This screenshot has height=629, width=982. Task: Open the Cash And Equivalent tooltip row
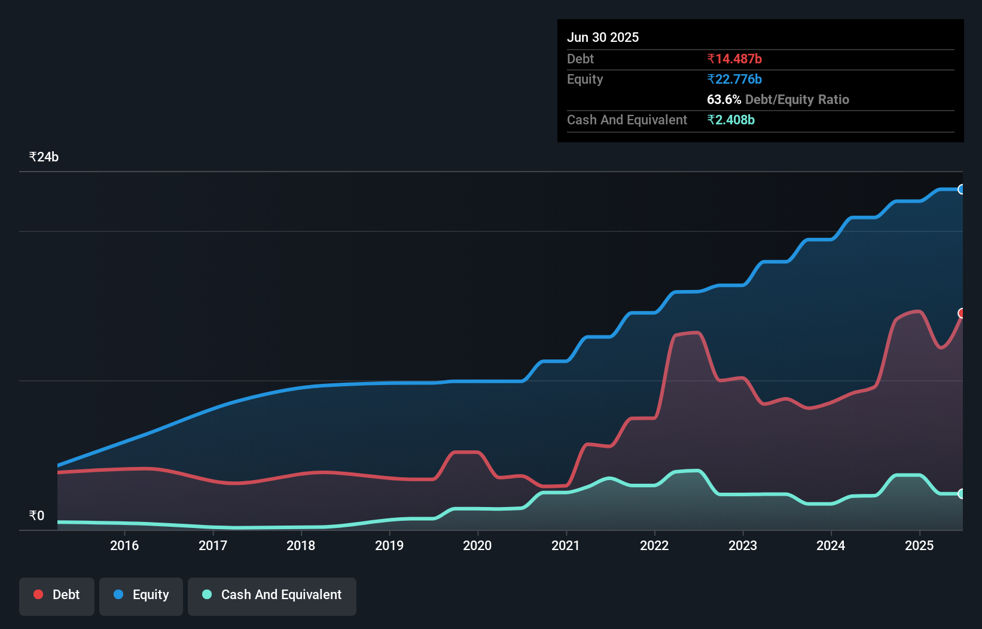[x=627, y=120]
